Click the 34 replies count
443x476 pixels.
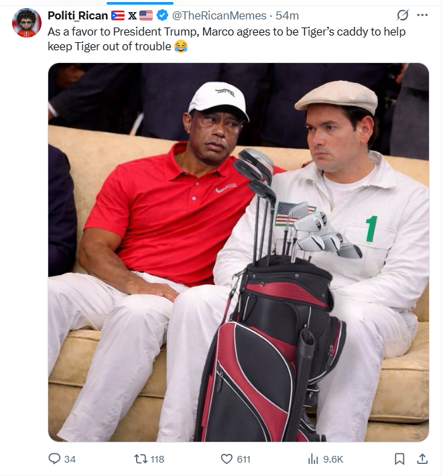[x=70, y=459]
